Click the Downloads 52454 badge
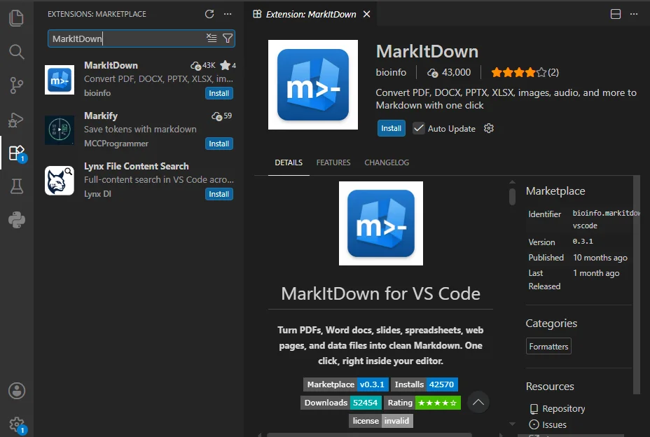Viewport: 650px width, 437px height. pyautogui.click(x=340, y=403)
